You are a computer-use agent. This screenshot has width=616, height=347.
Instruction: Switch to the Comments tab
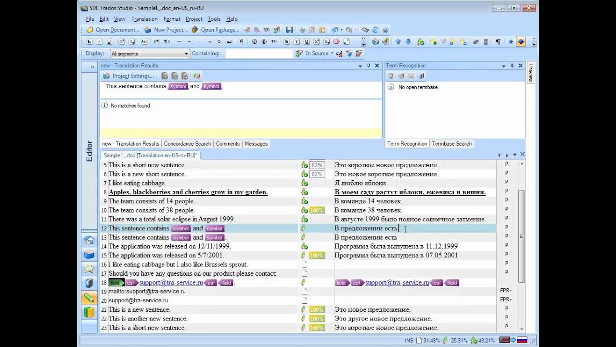(x=228, y=144)
